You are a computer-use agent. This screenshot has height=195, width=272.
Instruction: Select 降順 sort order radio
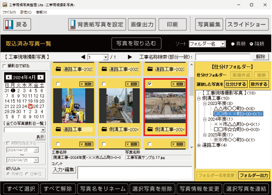coord(251,44)
